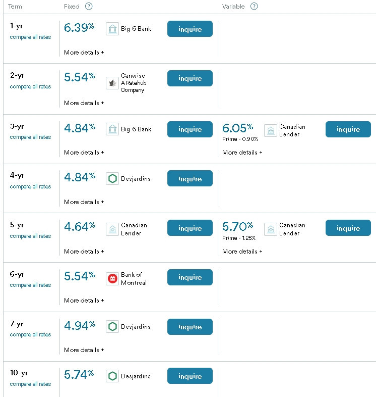Inquire about Bank of Montreal 6-yr rate
Viewport: 376px width, 397px height.
(190, 277)
